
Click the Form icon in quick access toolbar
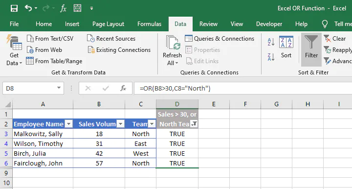(x=77, y=8)
